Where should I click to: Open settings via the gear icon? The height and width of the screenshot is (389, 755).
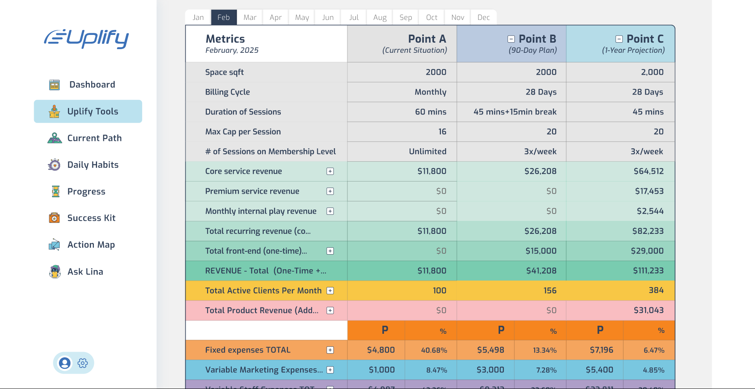(x=83, y=363)
